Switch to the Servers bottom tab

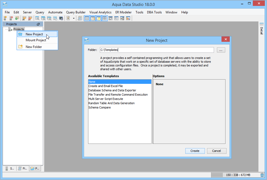pos(10,168)
